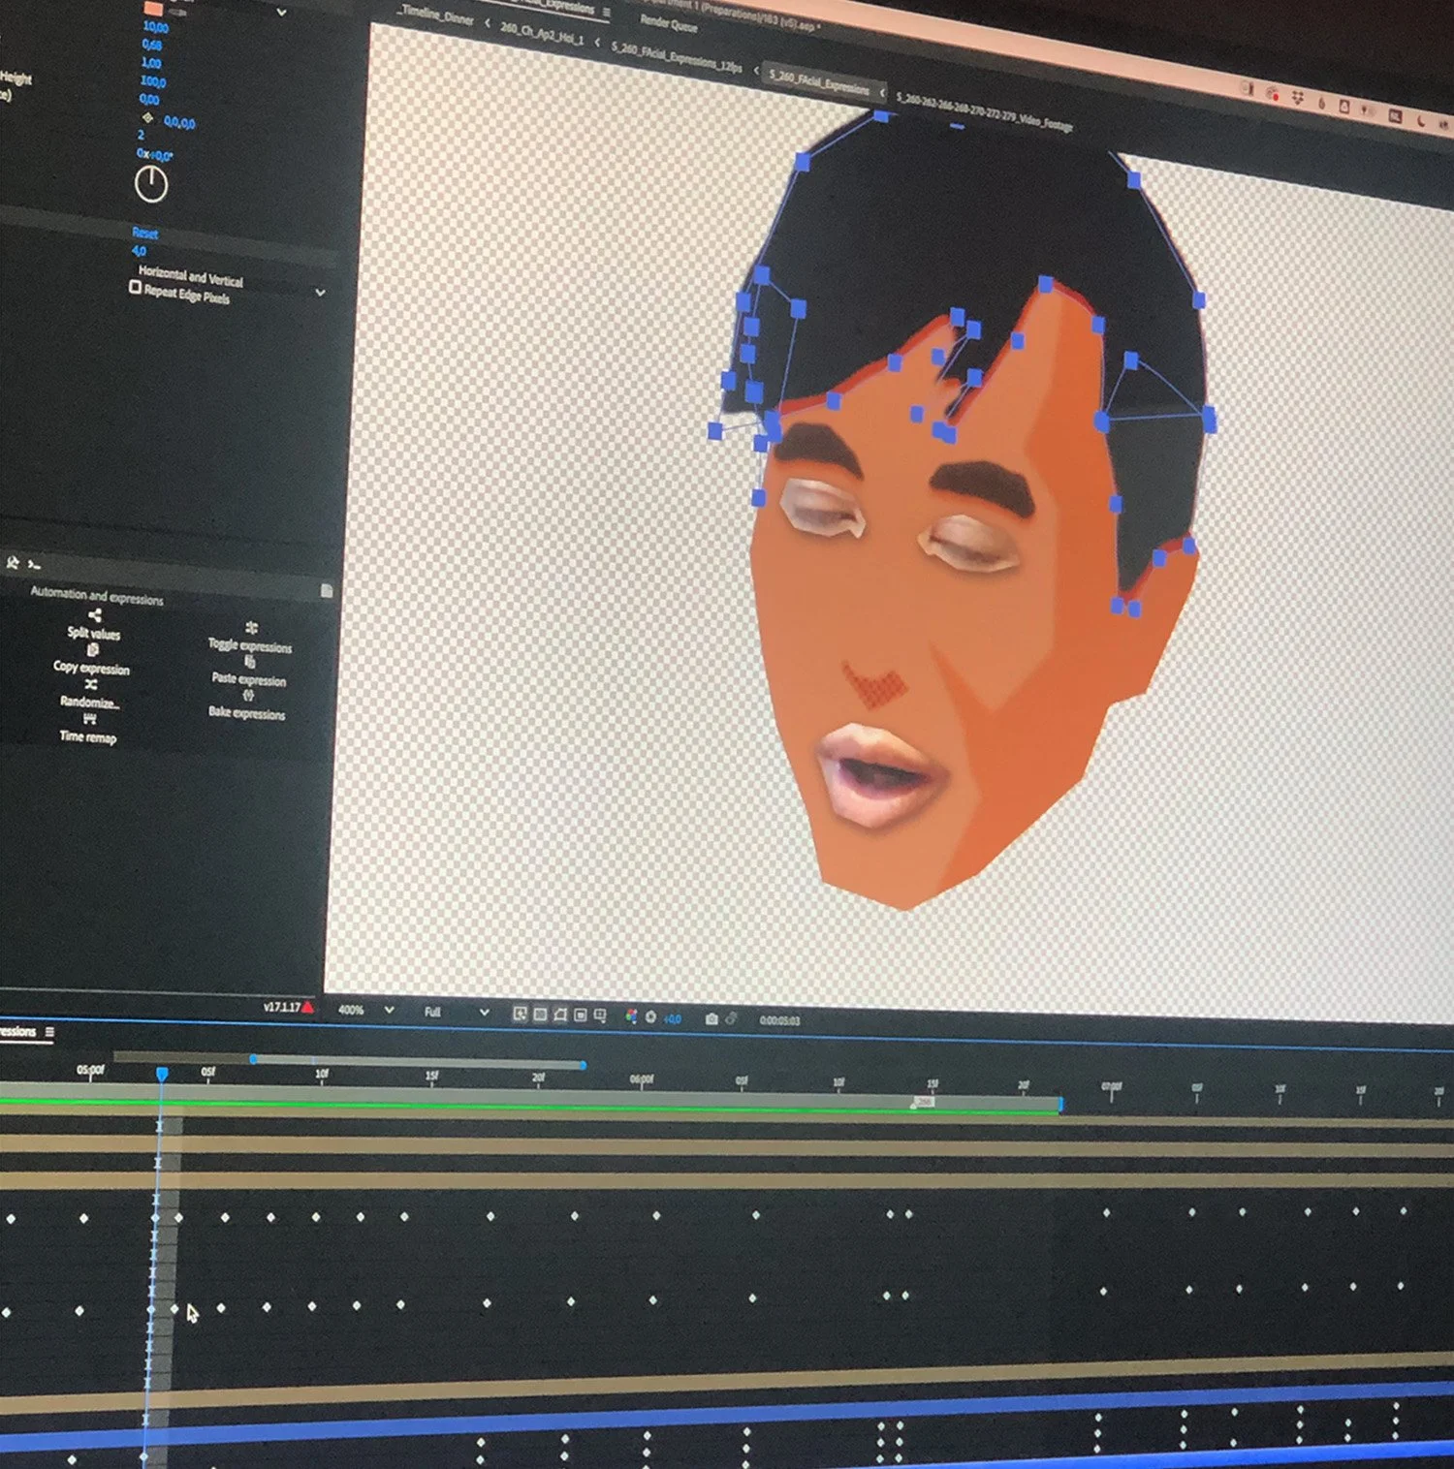Click the Automation and expressions heading
This screenshot has height=1469, width=1454.
[x=97, y=596]
